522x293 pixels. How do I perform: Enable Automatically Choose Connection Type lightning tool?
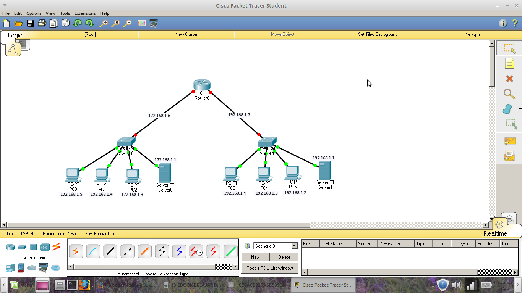(x=76, y=251)
